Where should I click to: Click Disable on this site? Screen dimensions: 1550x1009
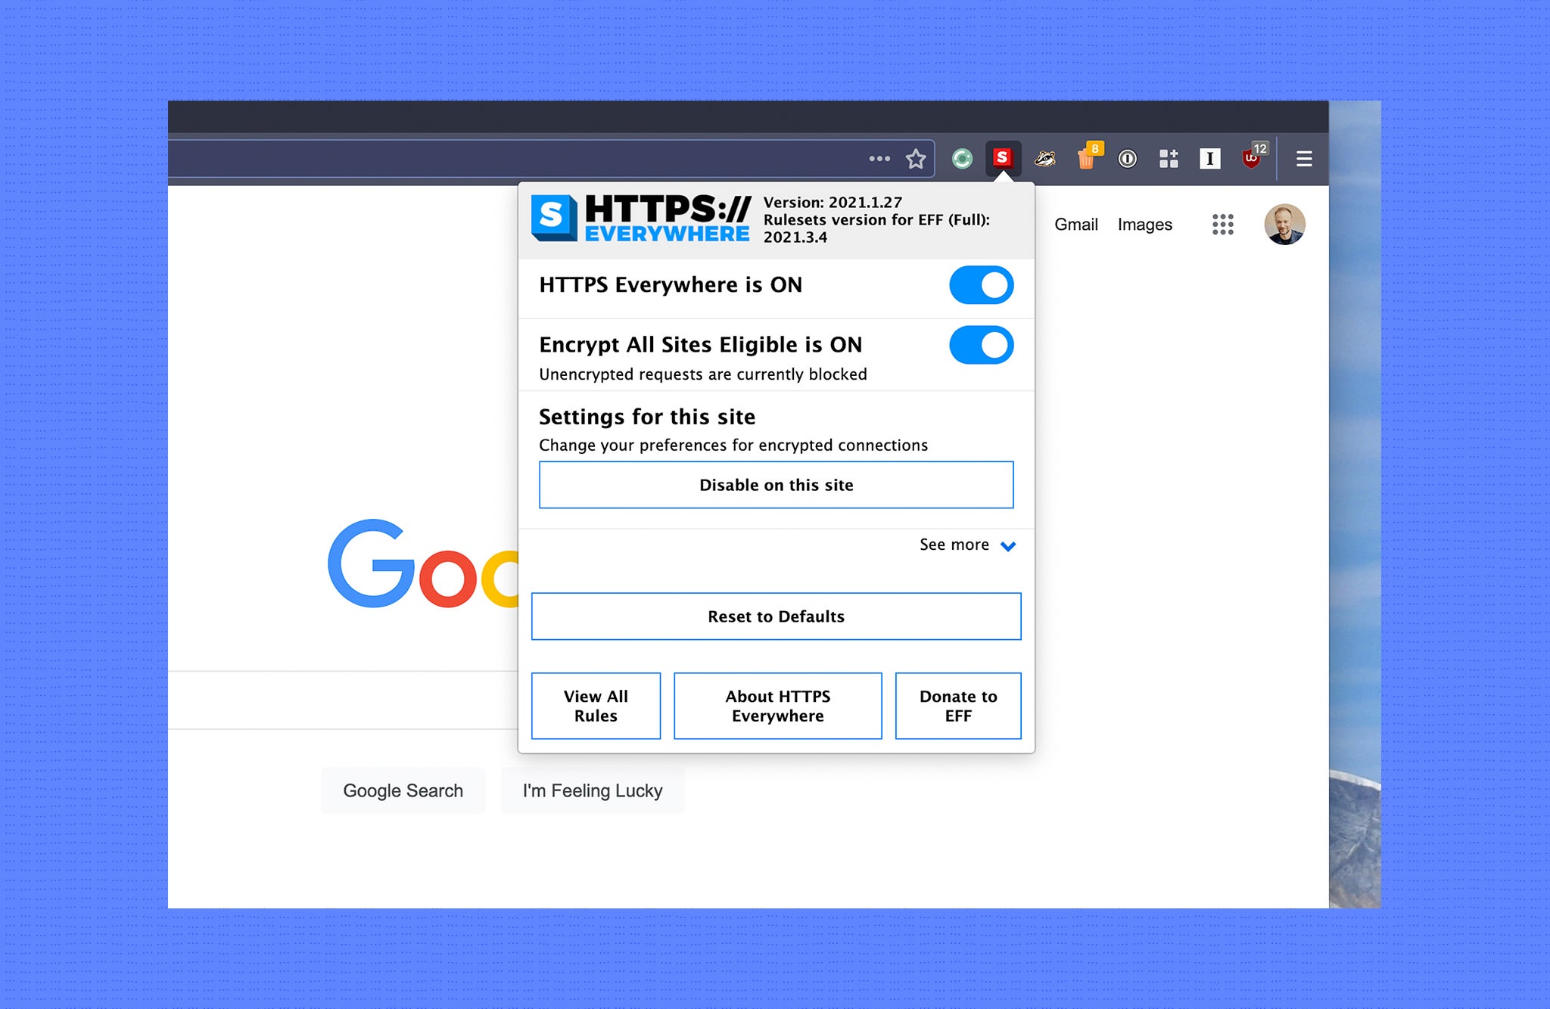point(776,485)
